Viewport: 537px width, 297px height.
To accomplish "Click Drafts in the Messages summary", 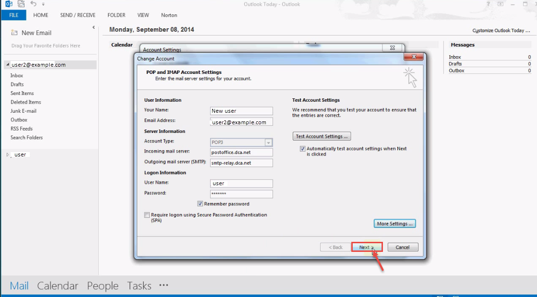I will tap(455, 64).
